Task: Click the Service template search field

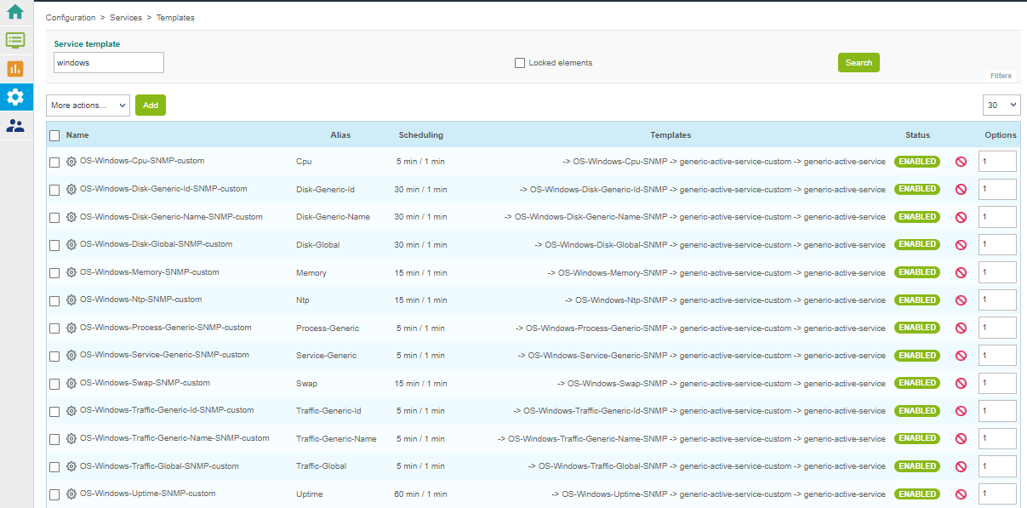Action: click(x=108, y=63)
